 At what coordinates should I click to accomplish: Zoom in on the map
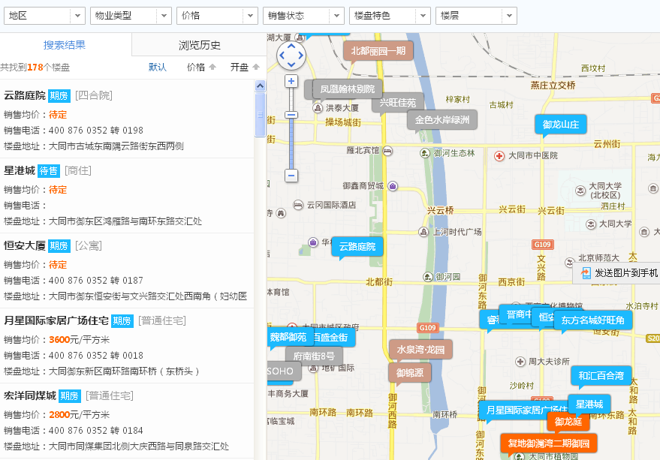(x=291, y=81)
